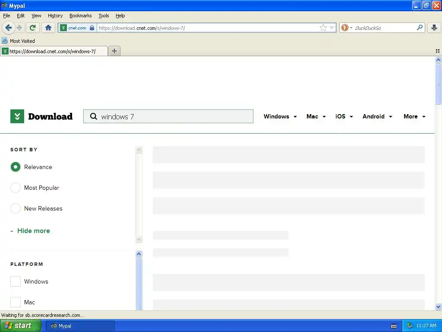The height and width of the screenshot is (332, 442).
Task: Check the Windows platform checkbox
Action: pos(16,281)
